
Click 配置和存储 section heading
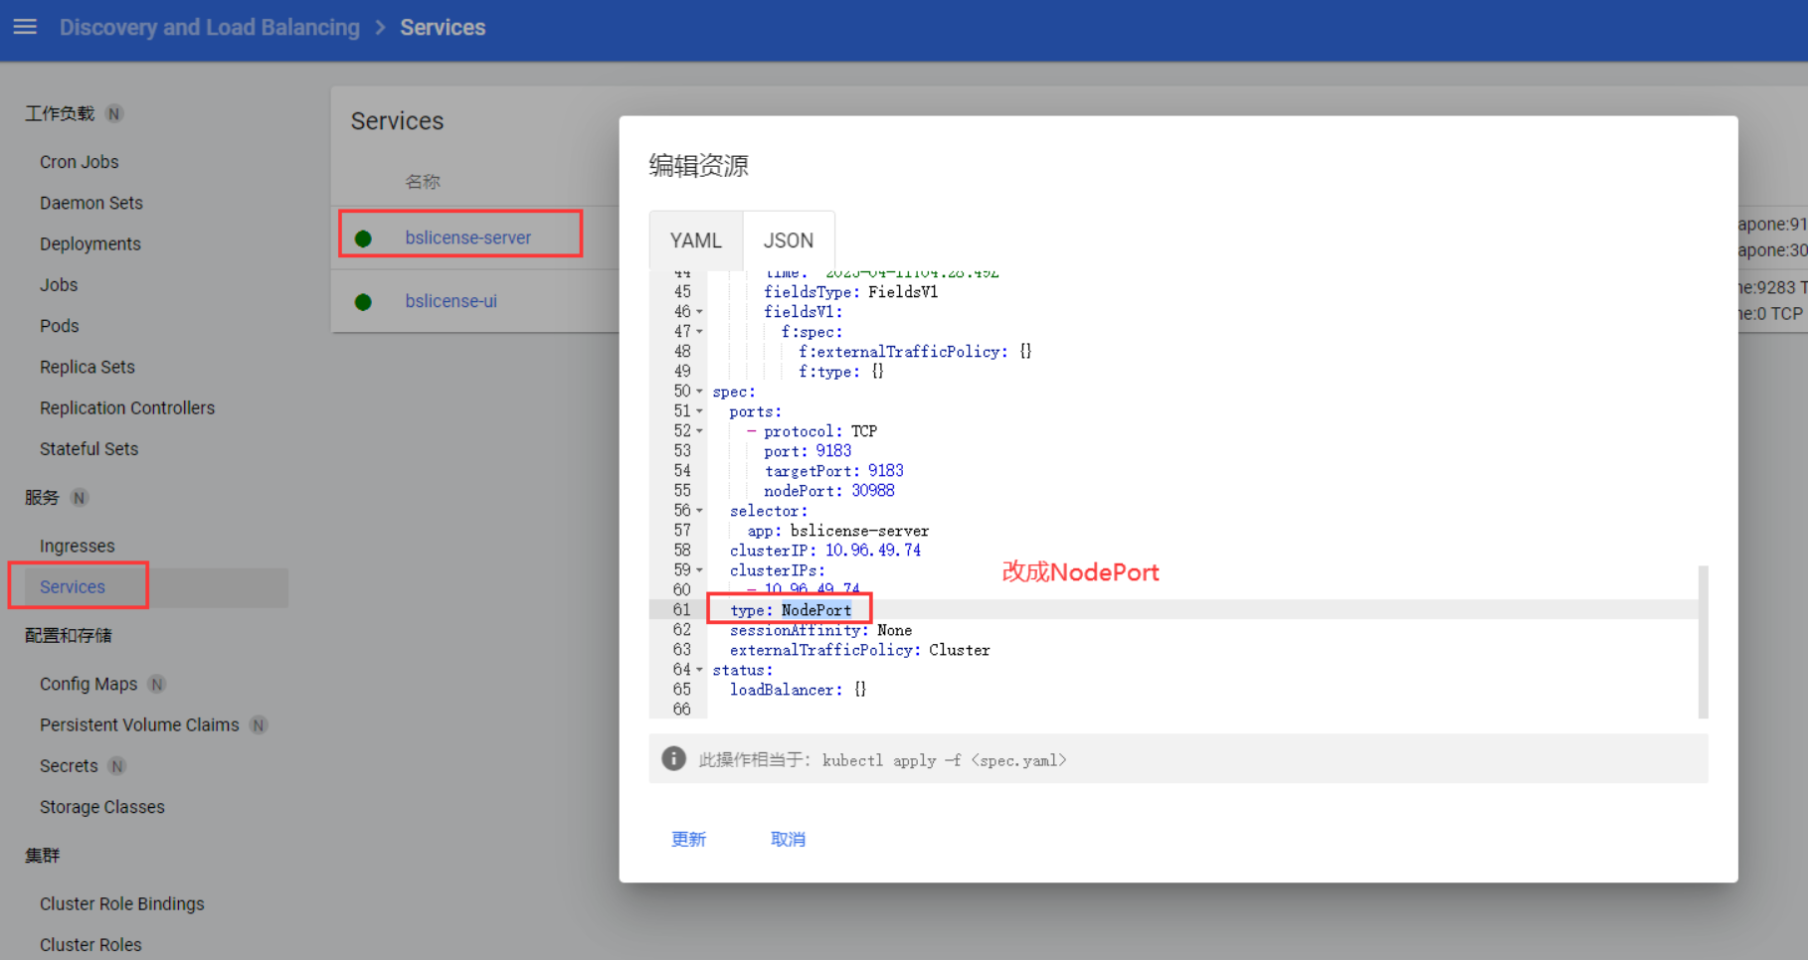(x=69, y=636)
